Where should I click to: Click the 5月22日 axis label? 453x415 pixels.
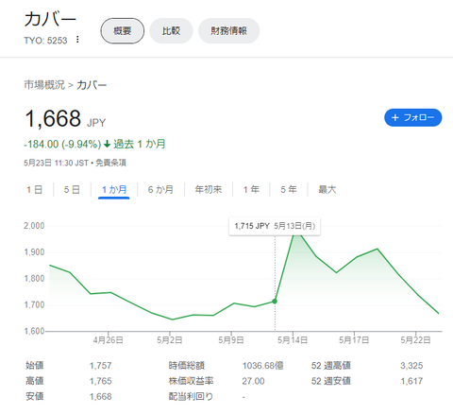pos(415,340)
